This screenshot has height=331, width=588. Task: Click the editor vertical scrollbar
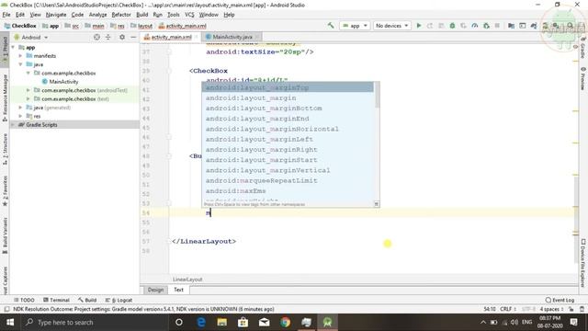click(576, 219)
